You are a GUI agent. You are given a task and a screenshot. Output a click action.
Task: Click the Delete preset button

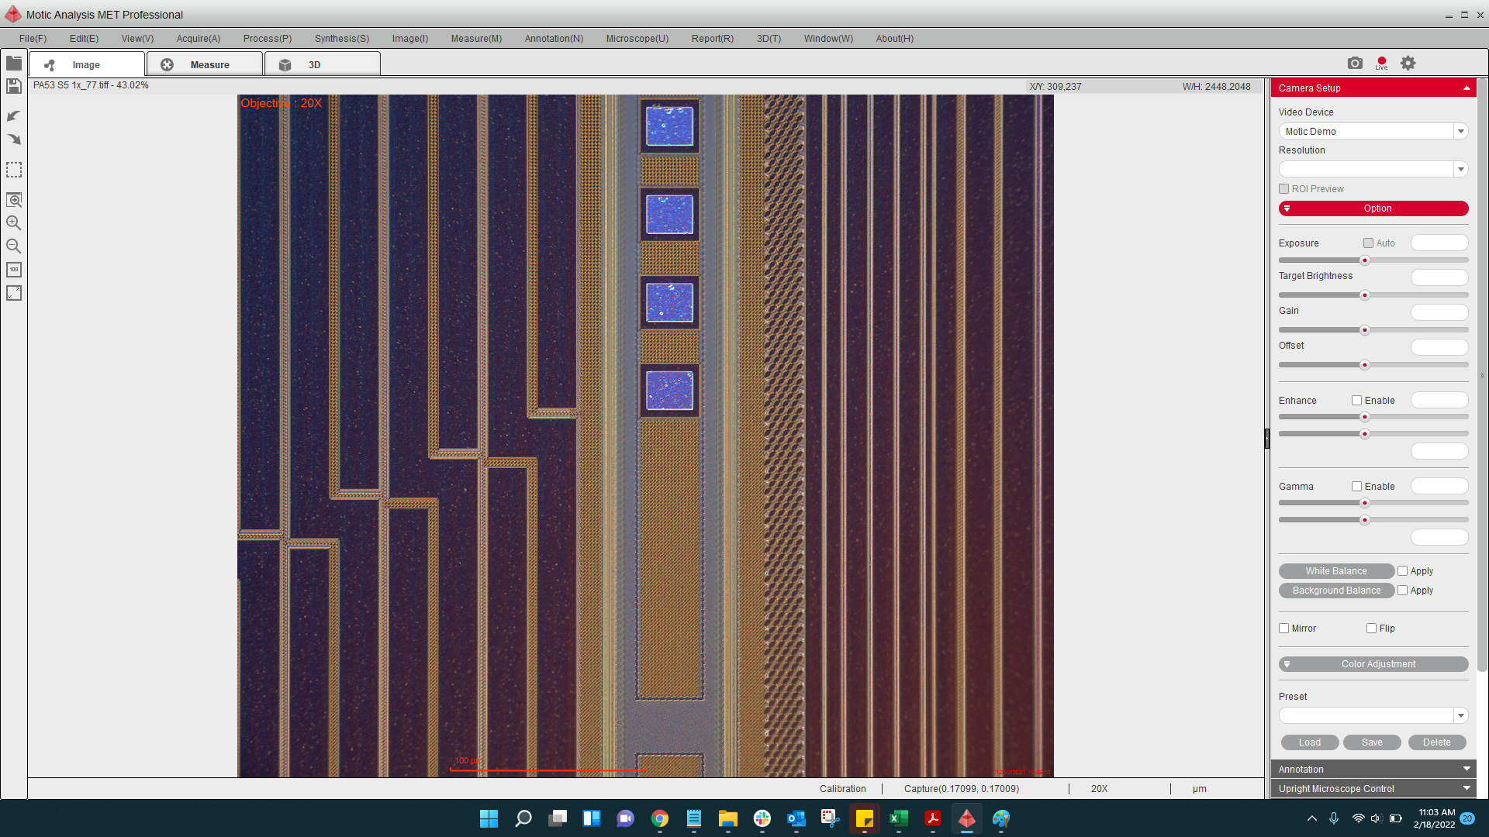(x=1437, y=742)
